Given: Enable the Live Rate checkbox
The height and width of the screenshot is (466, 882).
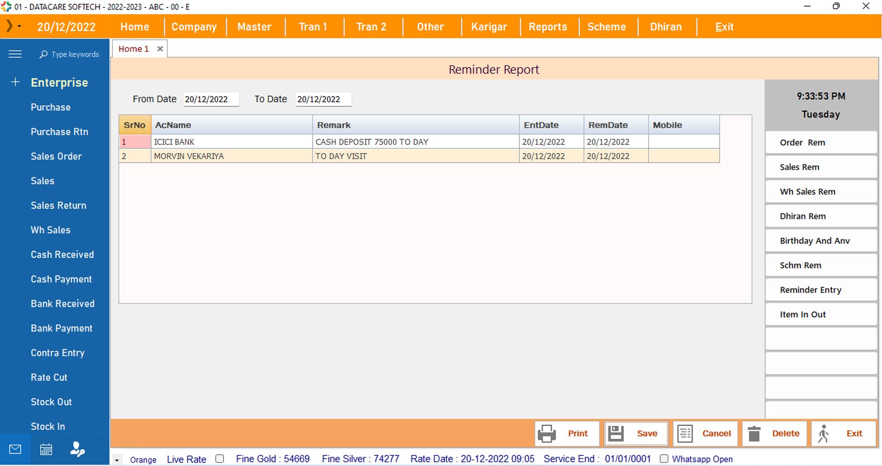Looking at the screenshot, I should click(220, 459).
